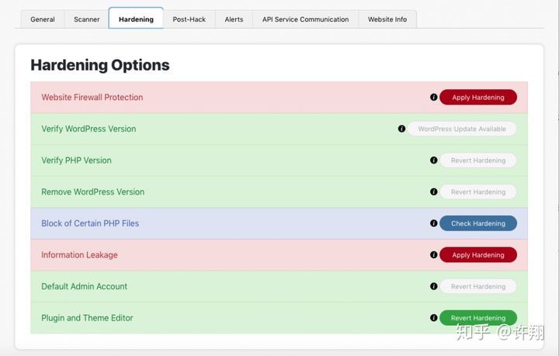
Task: Click info icon beside Information Leakage
Action: click(x=434, y=254)
